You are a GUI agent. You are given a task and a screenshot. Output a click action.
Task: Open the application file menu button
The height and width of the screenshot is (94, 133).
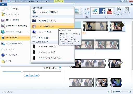click(x=4, y=4)
